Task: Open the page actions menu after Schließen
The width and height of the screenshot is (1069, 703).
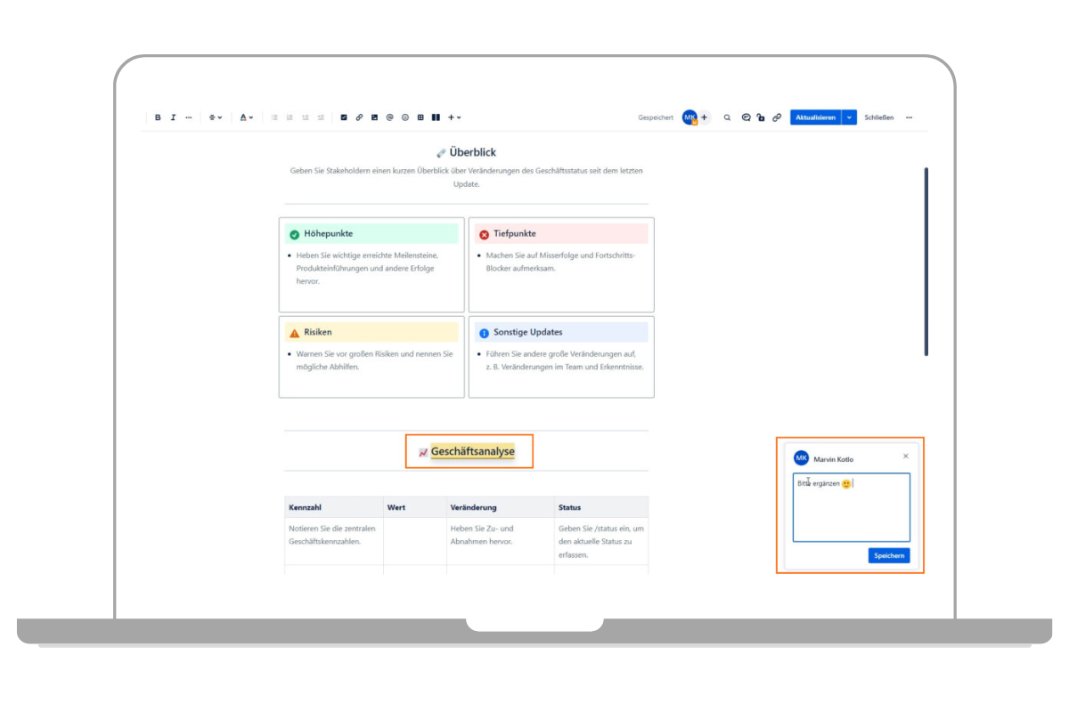Action: [909, 117]
